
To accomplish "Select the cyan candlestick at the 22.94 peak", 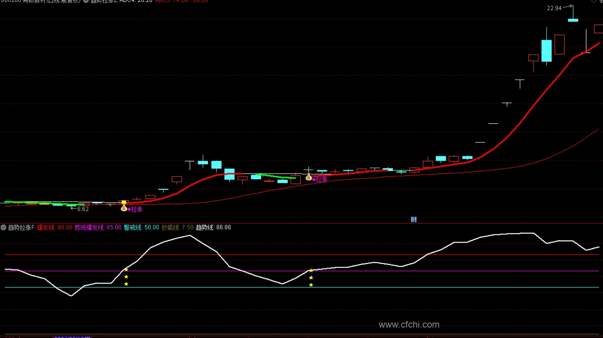I will point(573,20).
